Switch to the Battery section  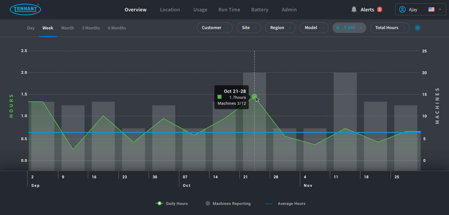(260, 10)
